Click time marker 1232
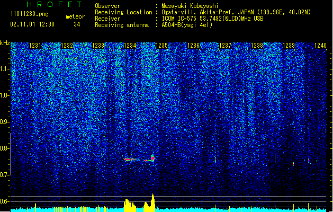333x212 pixels. tap(67, 45)
